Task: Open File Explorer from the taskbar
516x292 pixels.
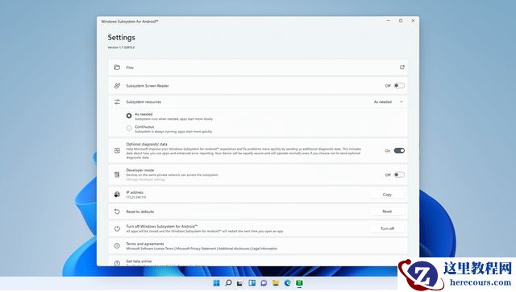Action: click(x=276, y=283)
